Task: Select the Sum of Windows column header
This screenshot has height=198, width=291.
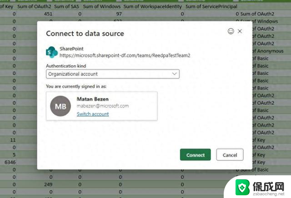Action: 102,6
